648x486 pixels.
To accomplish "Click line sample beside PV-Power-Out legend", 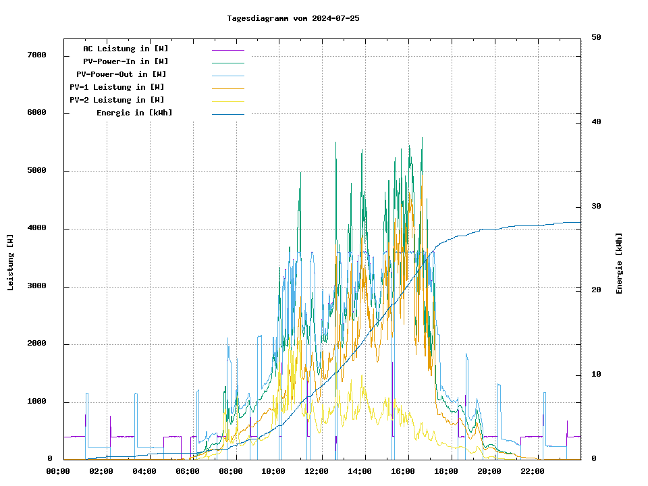I will (227, 76).
